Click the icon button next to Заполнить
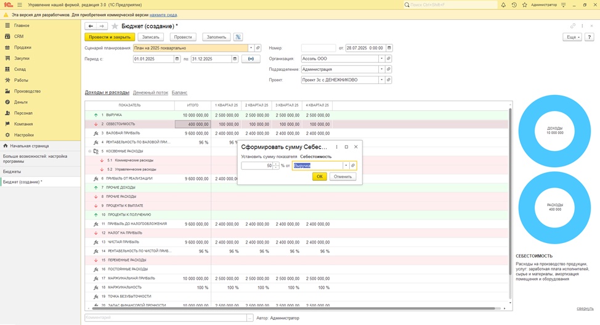The width and height of the screenshot is (600, 325). [238, 37]
